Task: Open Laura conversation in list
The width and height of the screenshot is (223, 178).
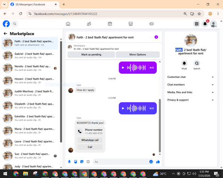Action: (x=30, y=143)
